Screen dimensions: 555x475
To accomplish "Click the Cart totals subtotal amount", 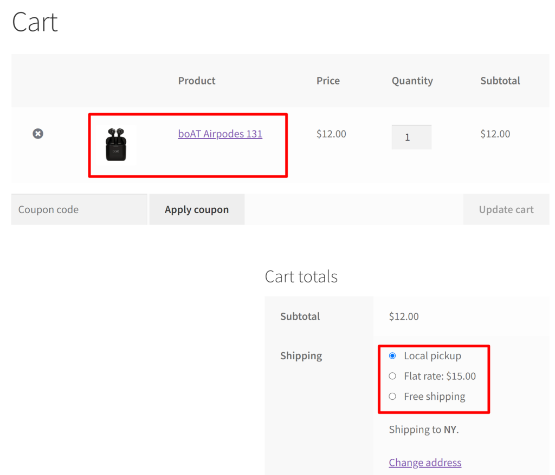I will coord(404,316).
